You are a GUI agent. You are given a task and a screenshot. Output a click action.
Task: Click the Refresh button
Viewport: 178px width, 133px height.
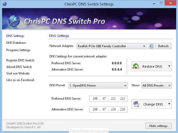tap(163, 46)
